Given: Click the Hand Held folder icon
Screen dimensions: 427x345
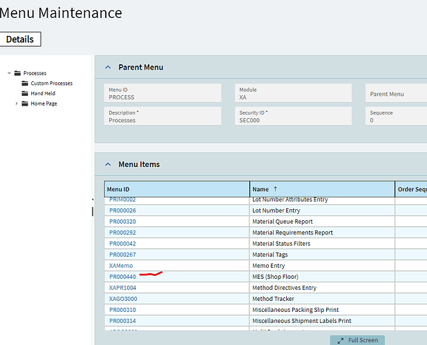Looking at the screenshot, I should point(26,93).
